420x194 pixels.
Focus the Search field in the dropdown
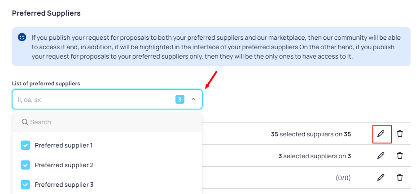point(107,122)
